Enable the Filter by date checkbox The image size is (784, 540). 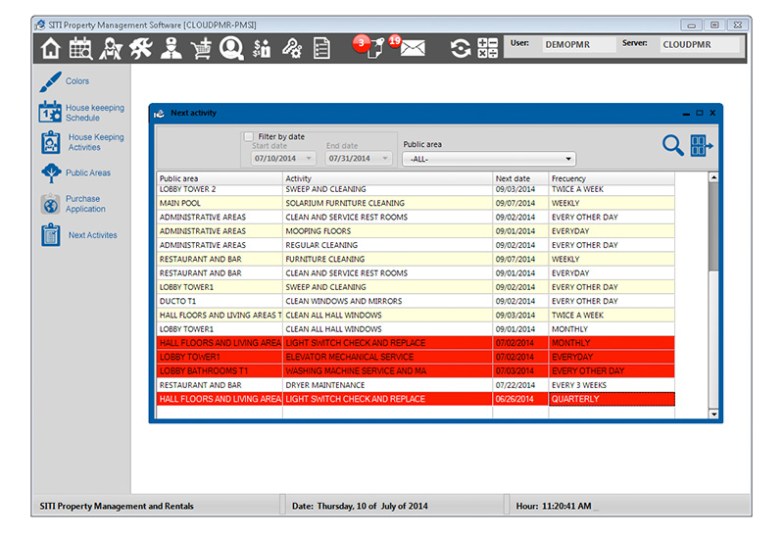(x=249, y=136)
